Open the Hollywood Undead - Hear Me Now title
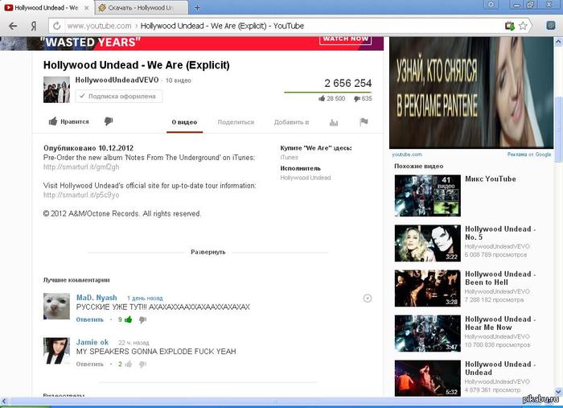563x408 pixels. 500,324
